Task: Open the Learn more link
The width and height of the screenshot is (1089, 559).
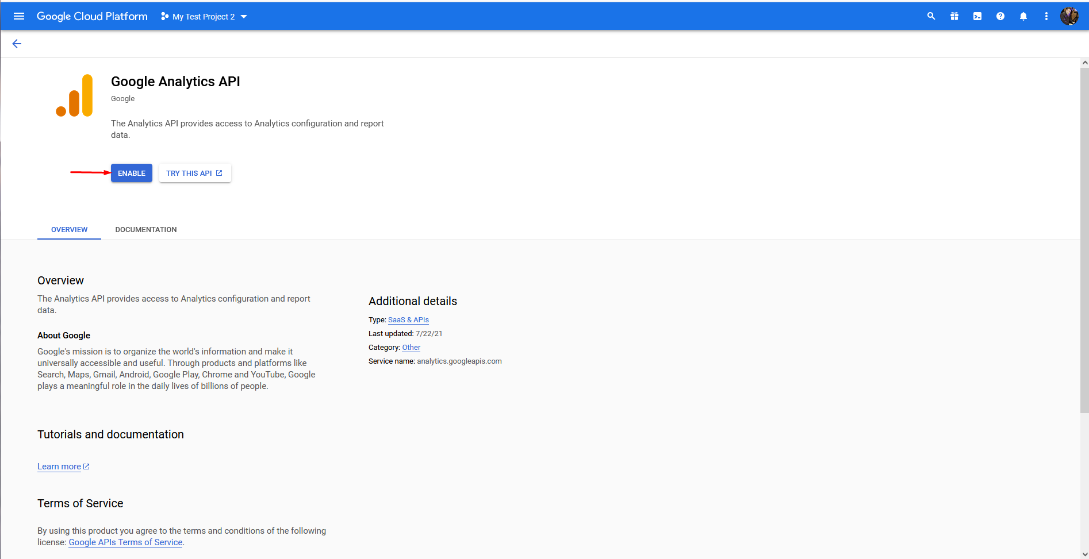Action: pyautogui.click(x=59, y=467)
